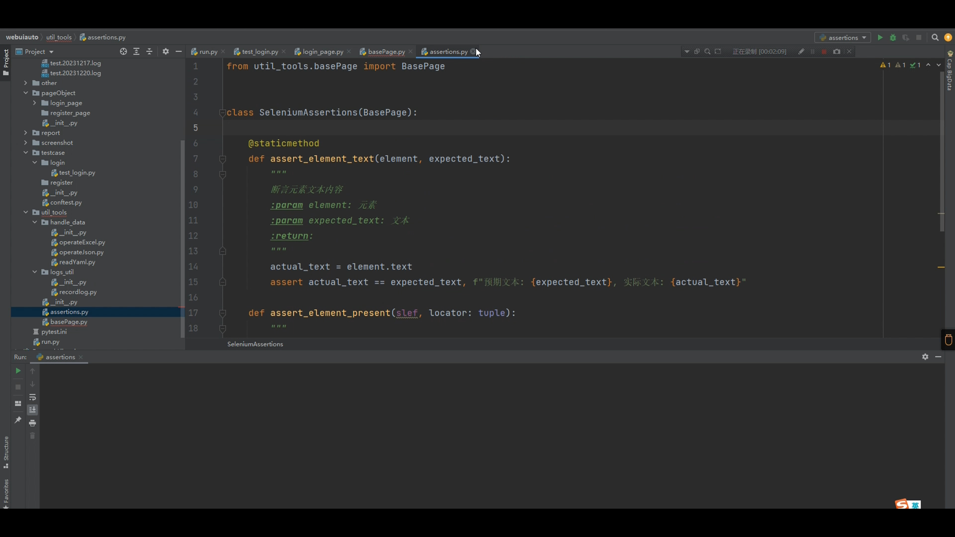Run with coverage icon in toolbar

coord(906,37)
